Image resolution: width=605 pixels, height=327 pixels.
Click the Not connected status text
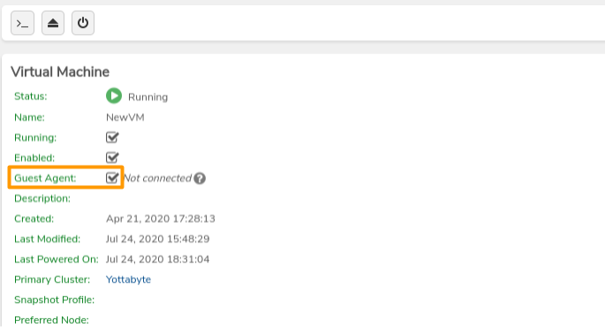[157, 178]
